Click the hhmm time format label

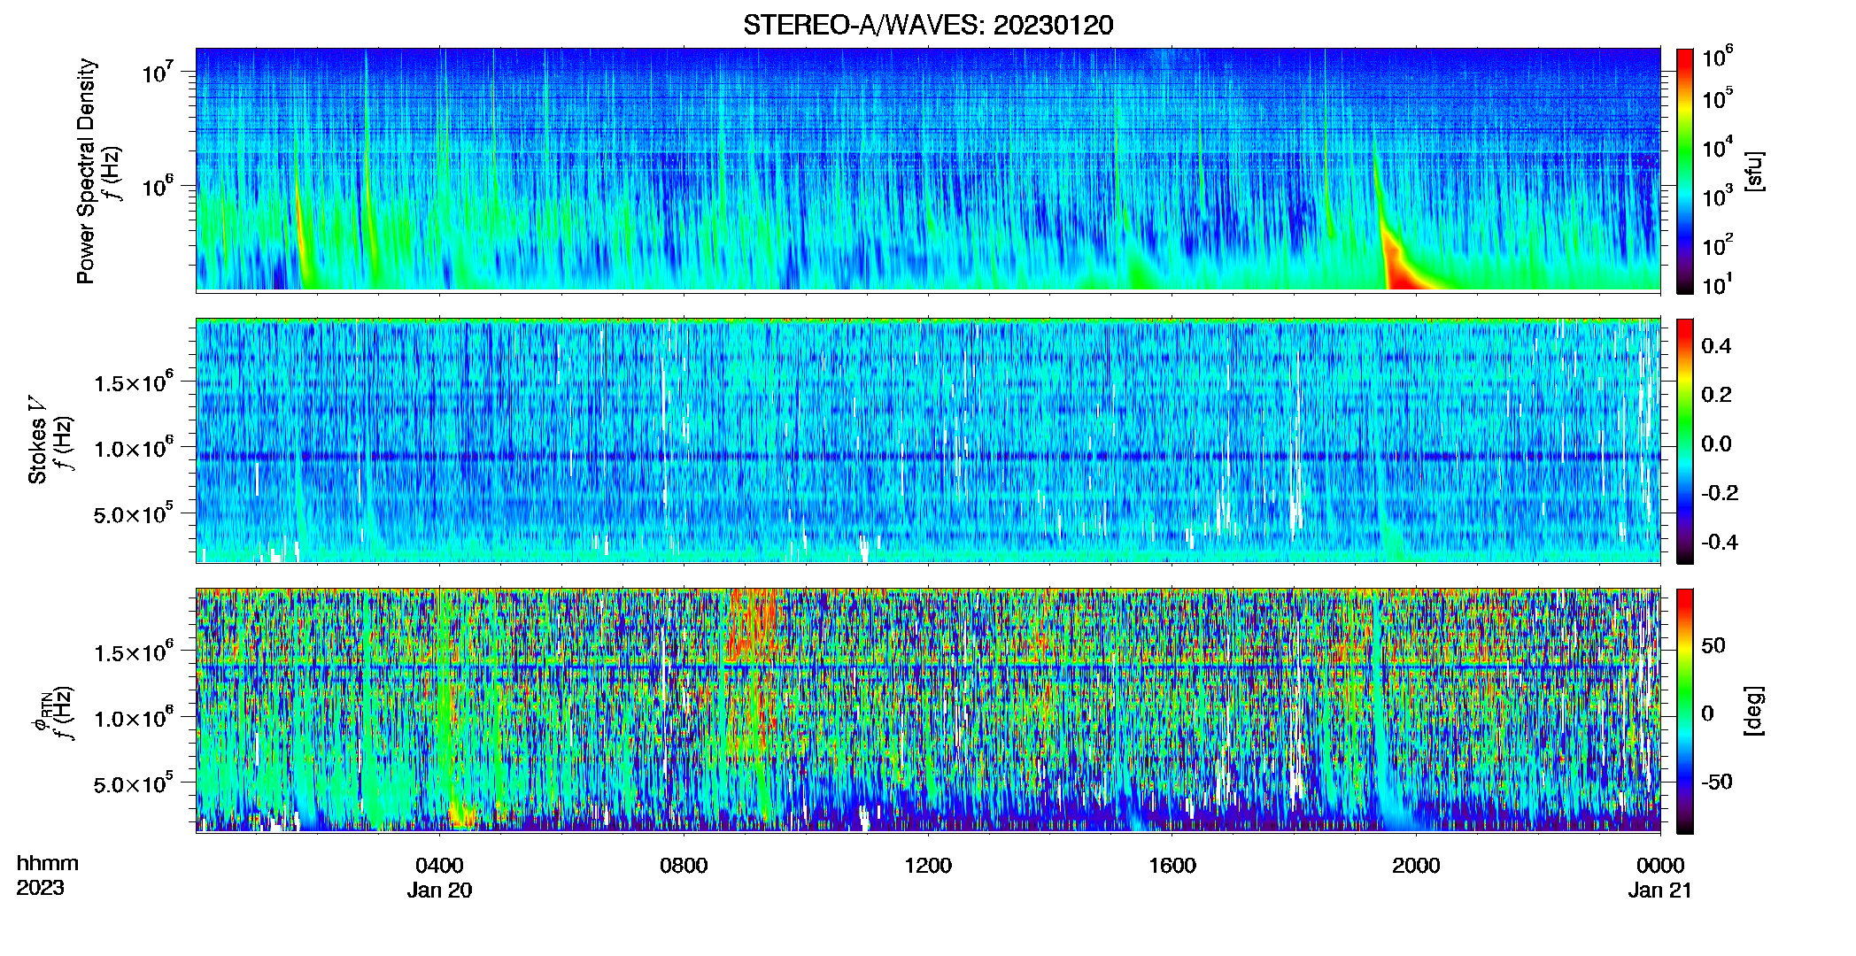click(x=47, y=864)
